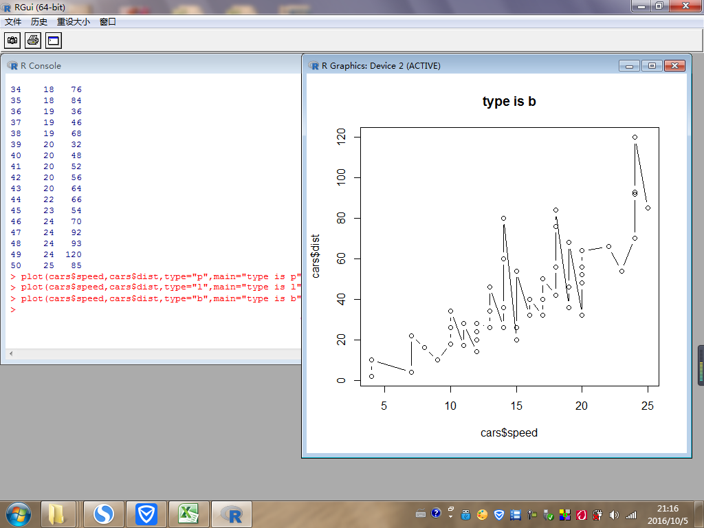Click the keyboard input method tray icon

[421, 514]
